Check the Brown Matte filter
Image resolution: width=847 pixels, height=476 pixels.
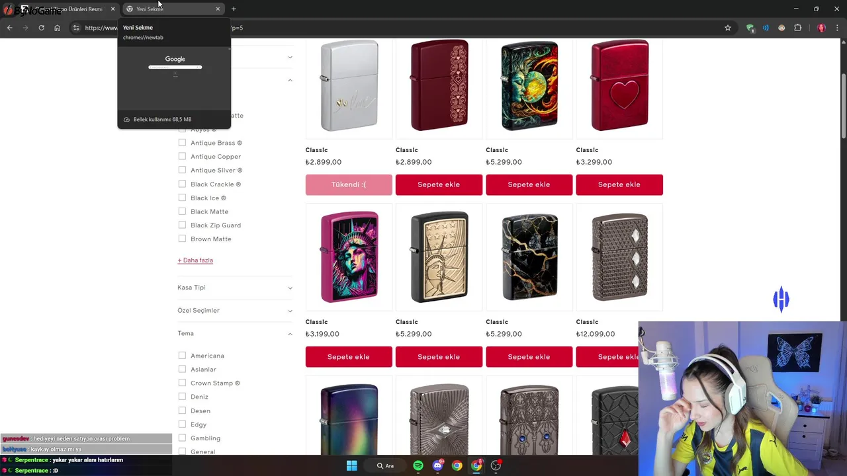click(182, 239)
